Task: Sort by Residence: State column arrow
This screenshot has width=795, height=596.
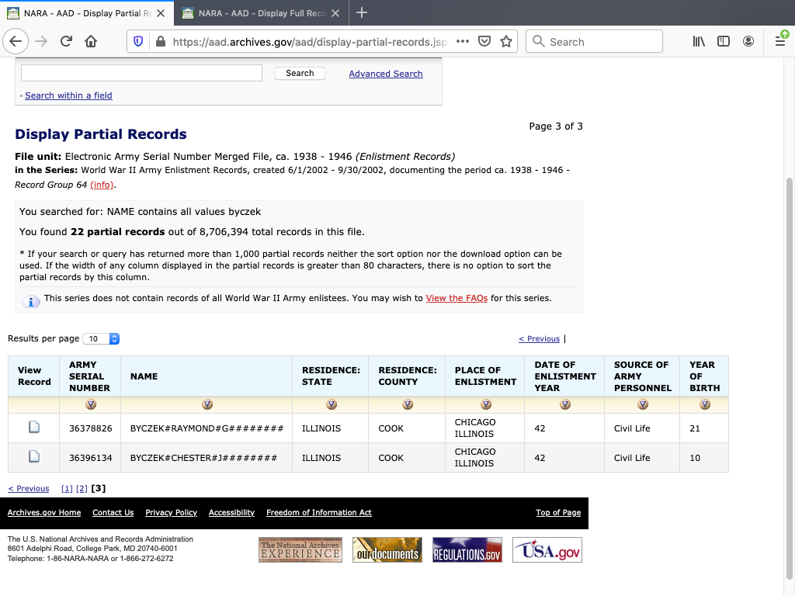Action: (x=332, y=404)
